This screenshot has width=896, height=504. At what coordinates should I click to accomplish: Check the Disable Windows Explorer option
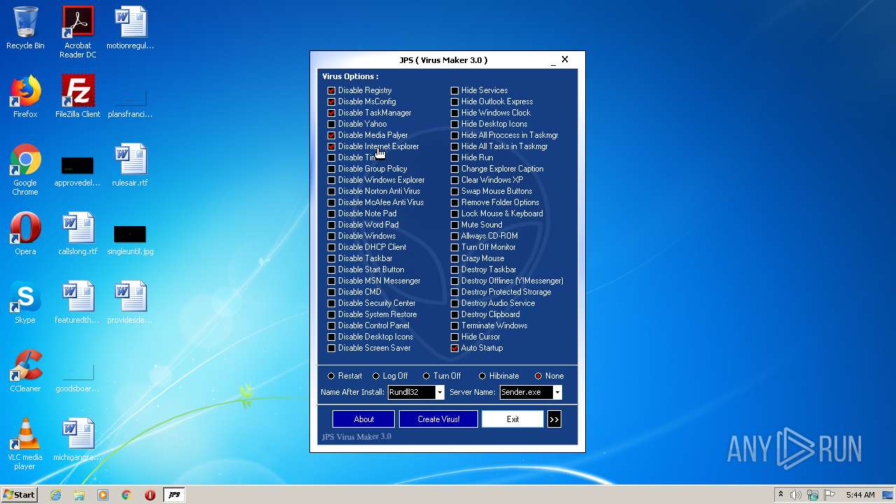[332, 180]
